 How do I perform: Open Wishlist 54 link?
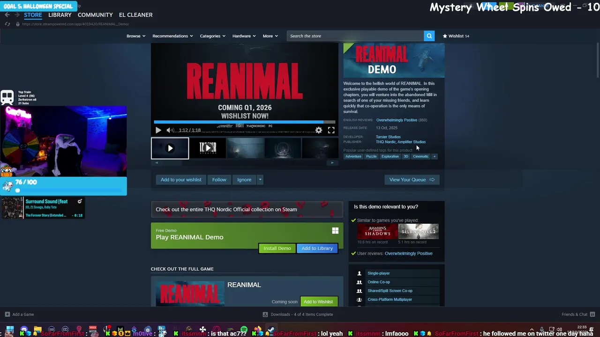click(x=456, y=36)
